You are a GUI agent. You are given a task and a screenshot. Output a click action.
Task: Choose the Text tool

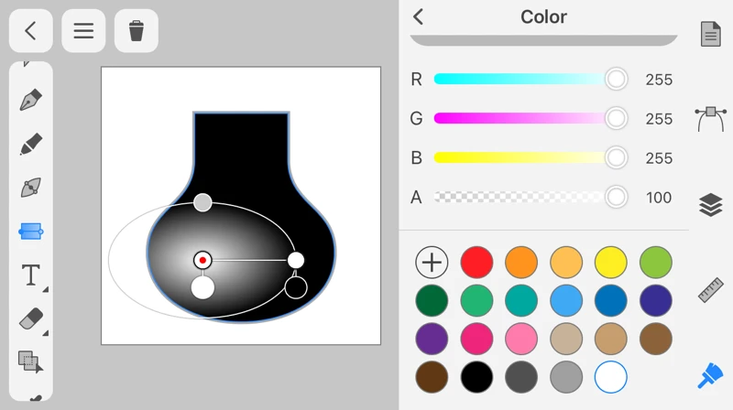(x=31, y=275)
